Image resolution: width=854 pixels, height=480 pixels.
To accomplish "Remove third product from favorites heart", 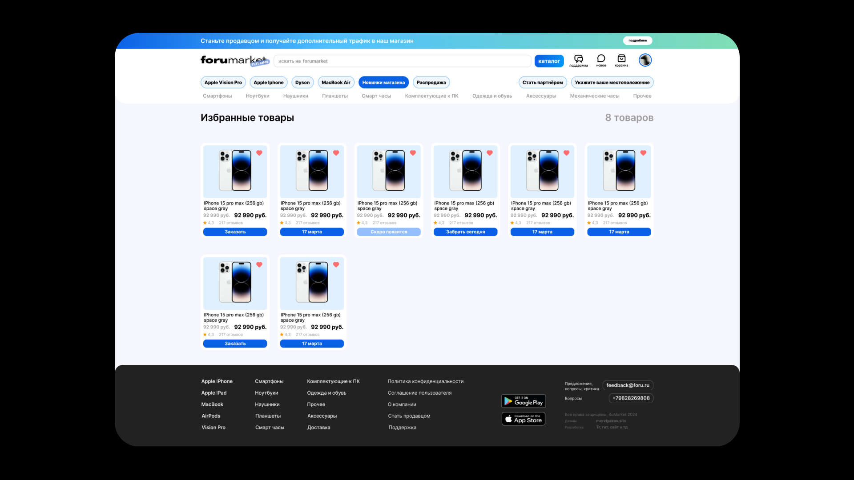I will pyautogui.click(x=413, y=153).
